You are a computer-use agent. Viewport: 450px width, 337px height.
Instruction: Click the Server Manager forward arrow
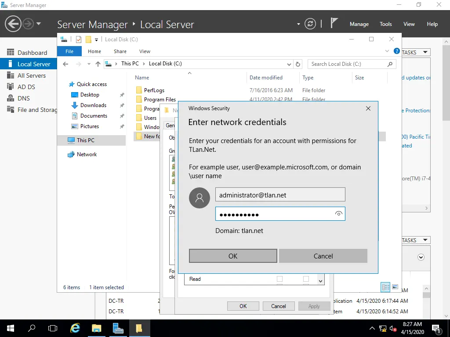tap(28, 24)
